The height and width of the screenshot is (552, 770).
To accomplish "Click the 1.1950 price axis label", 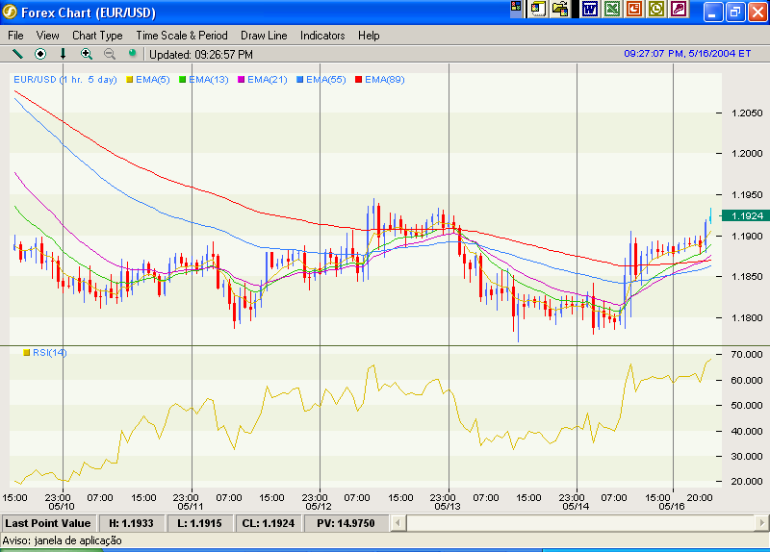I will click(747, 195).
